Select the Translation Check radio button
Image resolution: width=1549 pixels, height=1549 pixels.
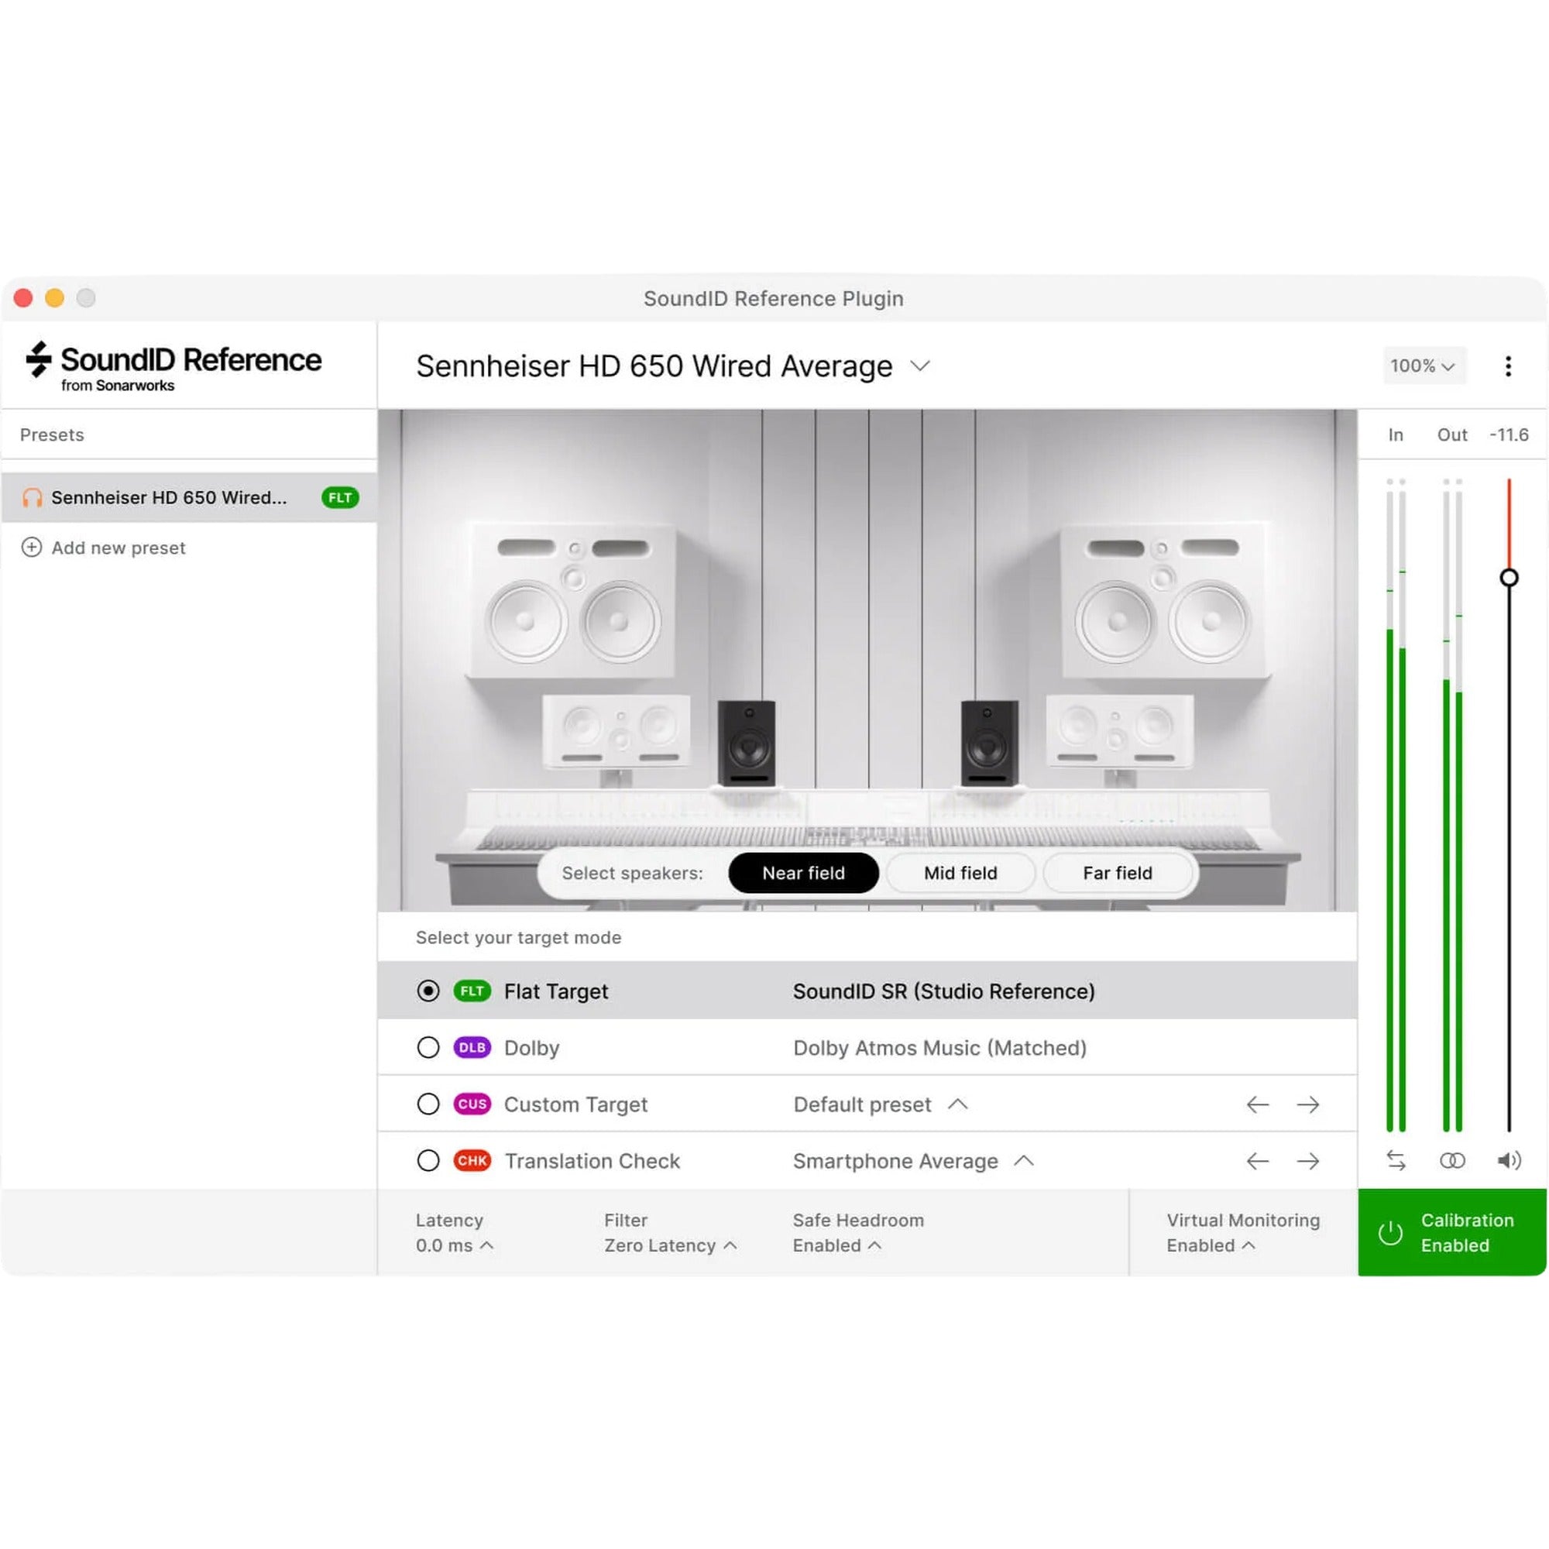point(428,1161)
